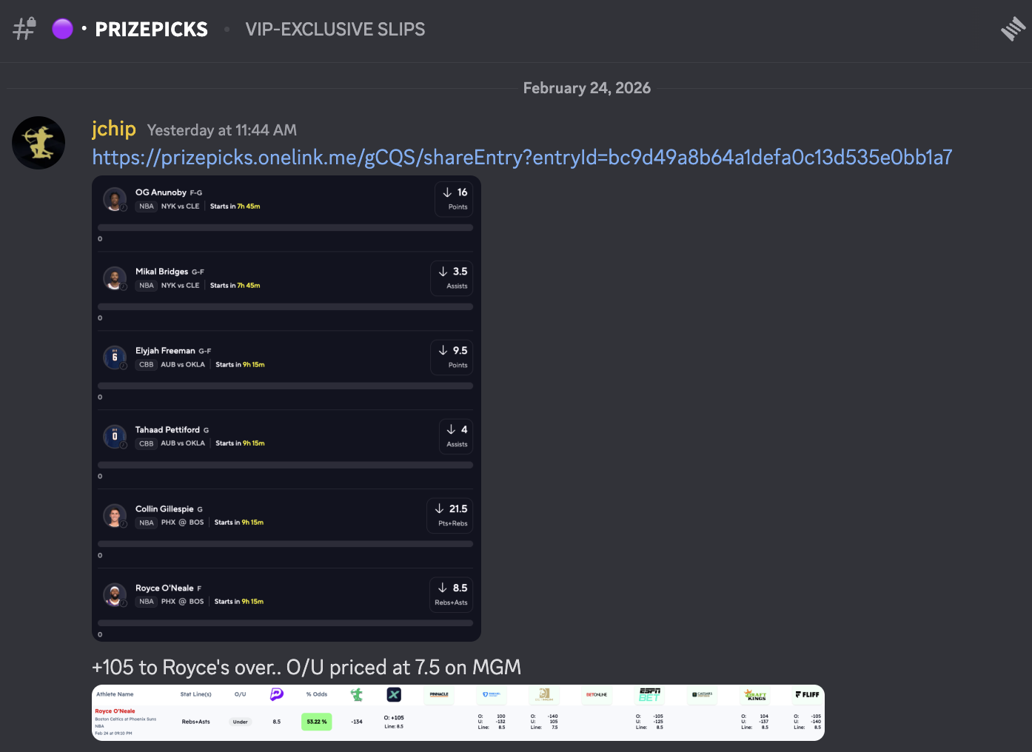Click Elyjah Freeman's points progress bar
This screenshot has width=1032, height=752.
[x=285, y=386]
